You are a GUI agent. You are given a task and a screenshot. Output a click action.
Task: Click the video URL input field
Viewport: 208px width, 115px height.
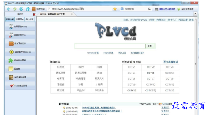click(x=110, y=46)
